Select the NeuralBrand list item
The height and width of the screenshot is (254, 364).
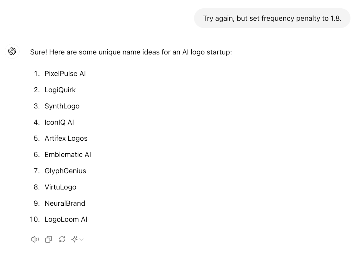click(x=65, y=203)
